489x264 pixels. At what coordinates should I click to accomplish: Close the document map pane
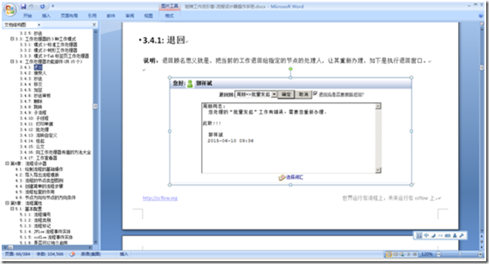[94, 25]
